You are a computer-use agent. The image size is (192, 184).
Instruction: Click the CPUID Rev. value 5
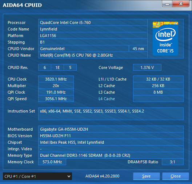pos(70,68)
